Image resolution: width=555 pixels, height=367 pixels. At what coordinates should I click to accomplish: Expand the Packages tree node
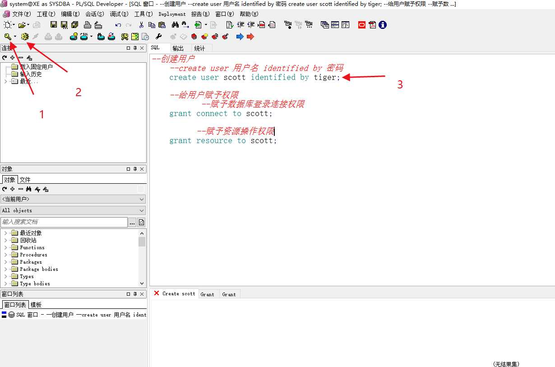[5, 262]
